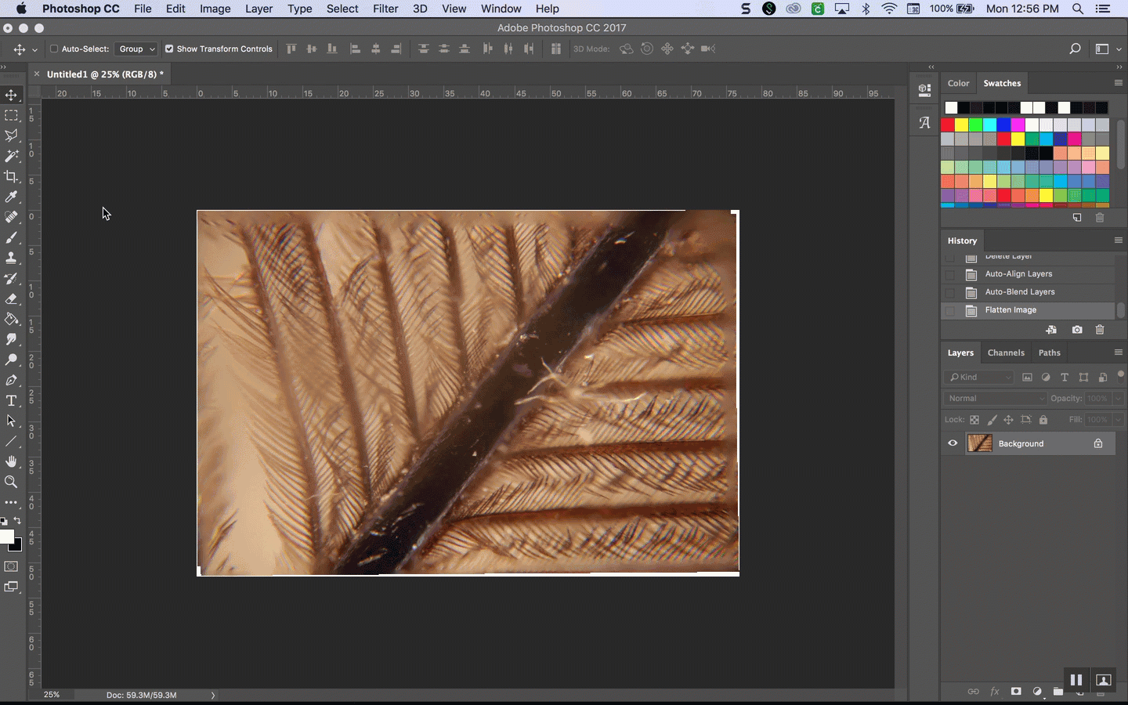Open the Image menu
The width and height of the screenshot is (1128, 705).
click(x=215, y=9)
